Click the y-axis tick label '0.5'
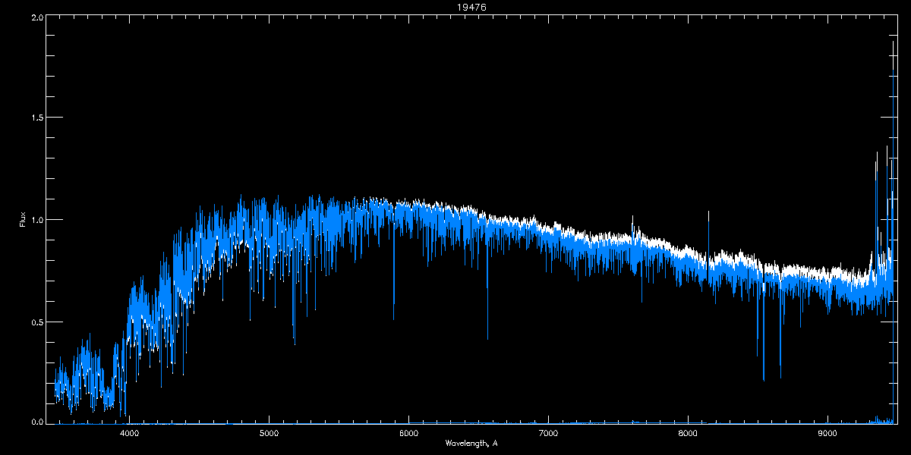 pyautogui.click(x=36, y=322)
